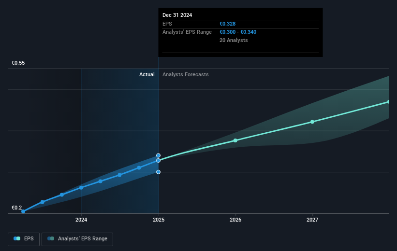
Task: Click the €0.2 y-axis label
Action: pos(17,208)
